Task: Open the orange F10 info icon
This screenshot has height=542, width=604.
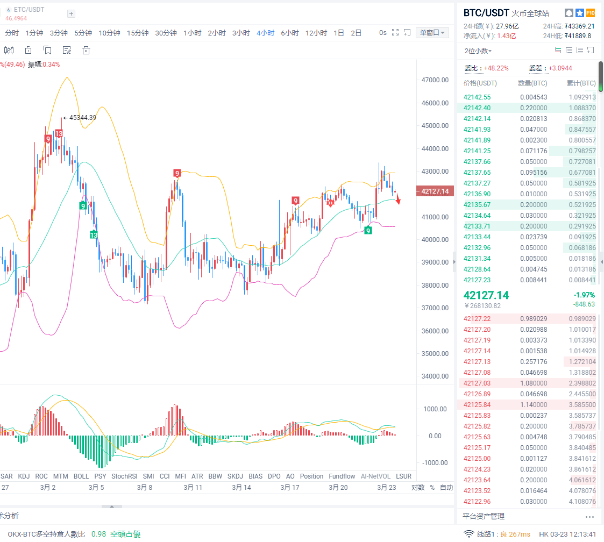Action: click(590, 13)
